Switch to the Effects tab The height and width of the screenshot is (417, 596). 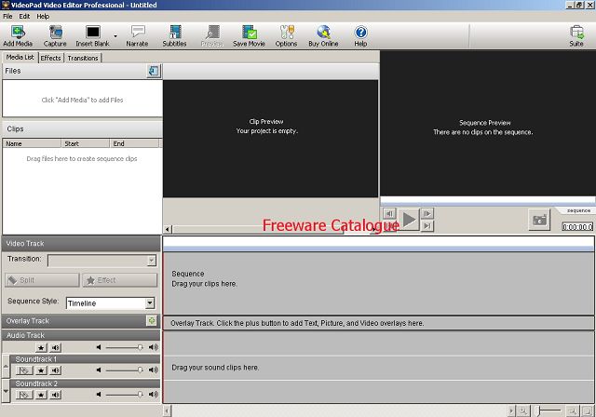point(50,58)
